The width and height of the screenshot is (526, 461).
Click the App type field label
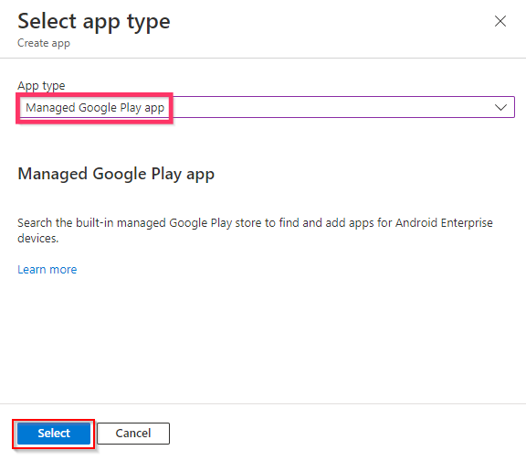pos(41,86)
